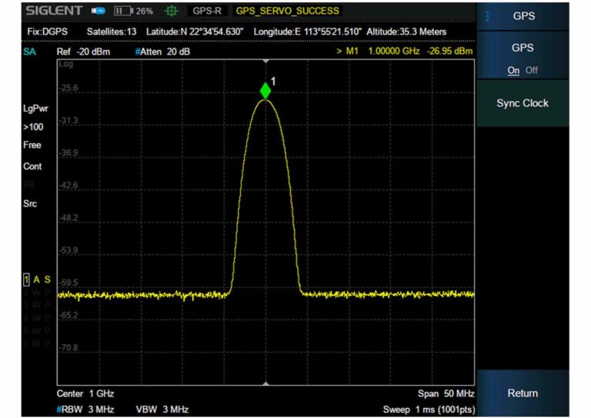
Task: Click the Latitude N 22°34'54.630" value
Action: coord(195,32)
